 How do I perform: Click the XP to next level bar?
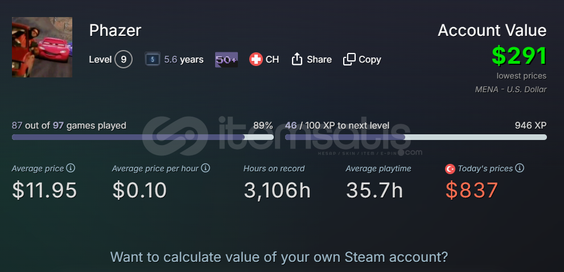click(x=416, y=137)
